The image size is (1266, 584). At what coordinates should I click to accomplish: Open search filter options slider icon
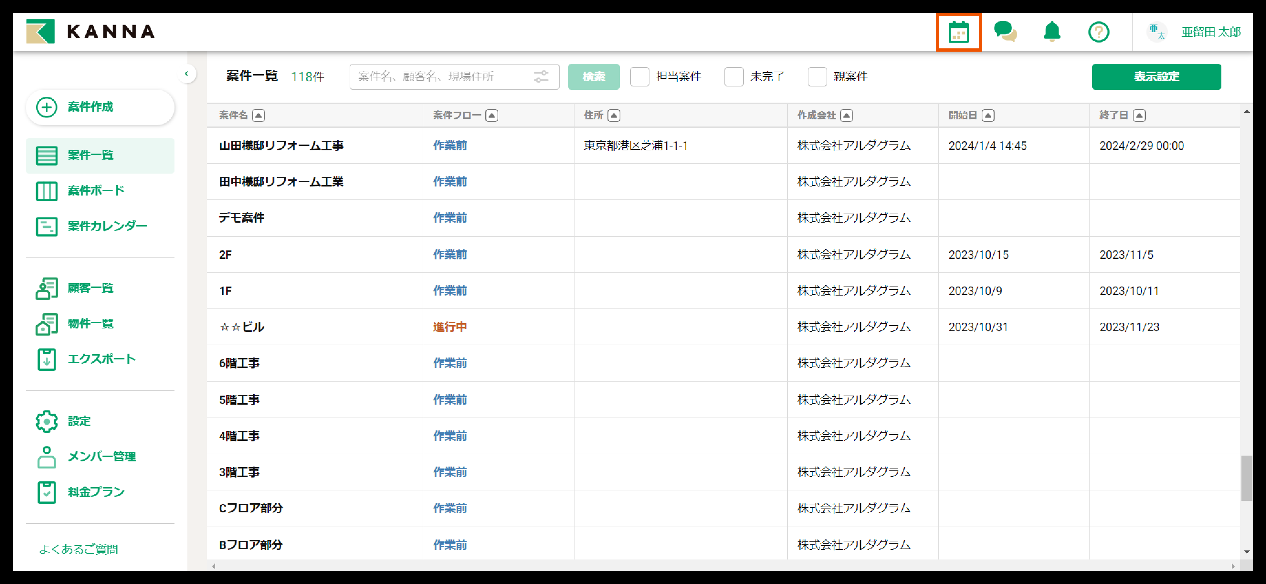pos(541,76)
